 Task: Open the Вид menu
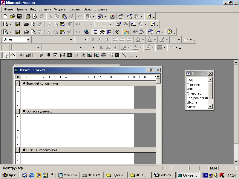point(33,9)
